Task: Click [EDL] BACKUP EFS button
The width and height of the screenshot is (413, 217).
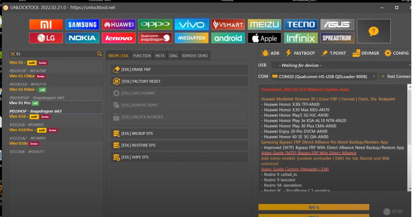Action: (x=179, y=133)
